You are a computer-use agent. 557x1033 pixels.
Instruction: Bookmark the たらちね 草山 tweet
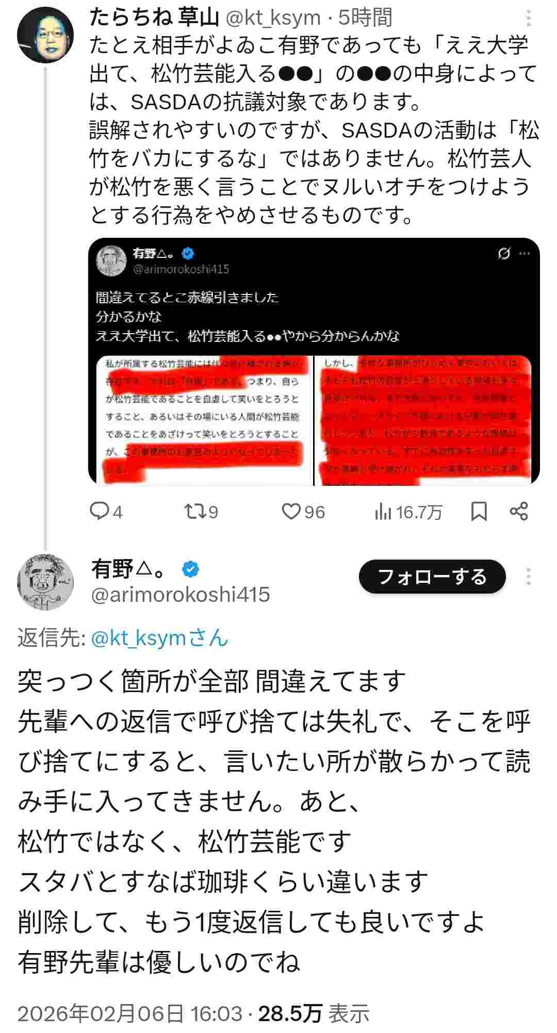(479, 512)
